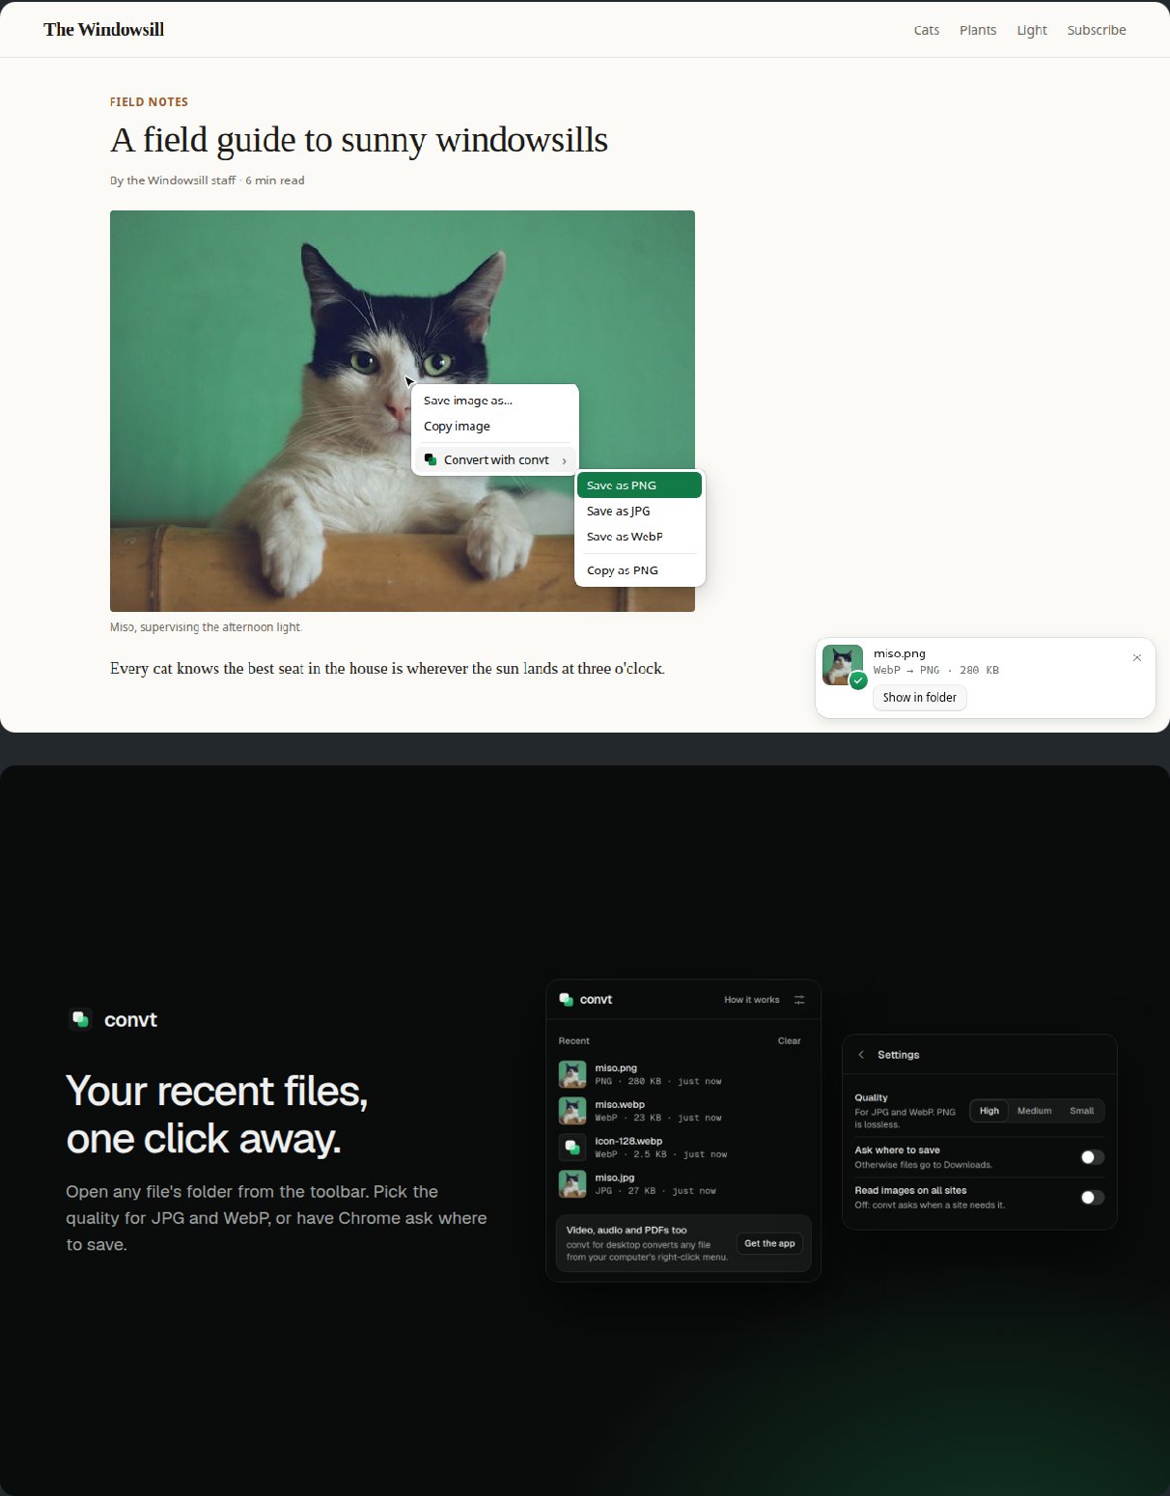Select High quality option
The width and height of the screenshot is (1170, 1496).
[x=989, y=1111]
